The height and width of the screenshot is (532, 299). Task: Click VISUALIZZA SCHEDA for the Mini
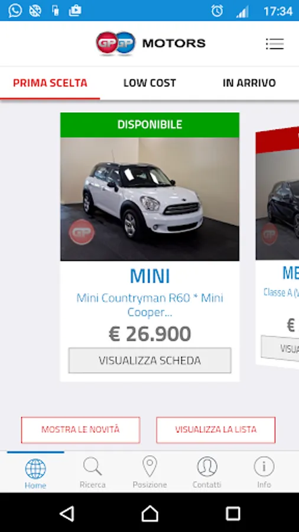[150, 361]
